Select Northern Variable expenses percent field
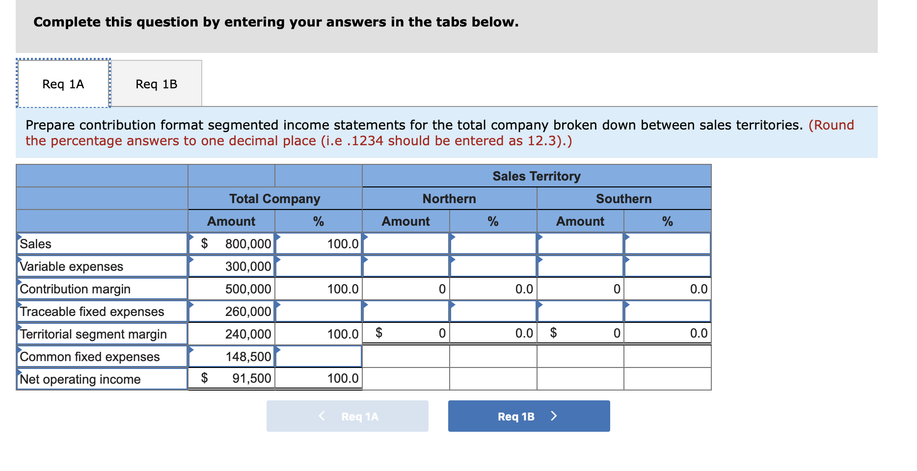The image size is (917, 471). [493, 266]
